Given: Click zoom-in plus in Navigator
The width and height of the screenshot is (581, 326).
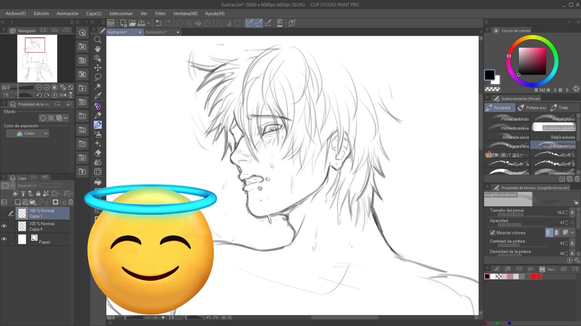Looking at the screenshot, I should [47, 88].
